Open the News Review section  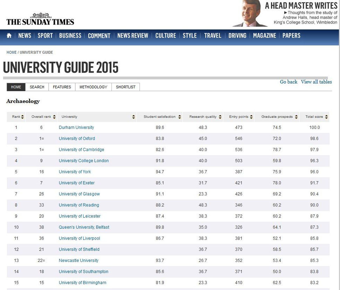tap(133, 35)
